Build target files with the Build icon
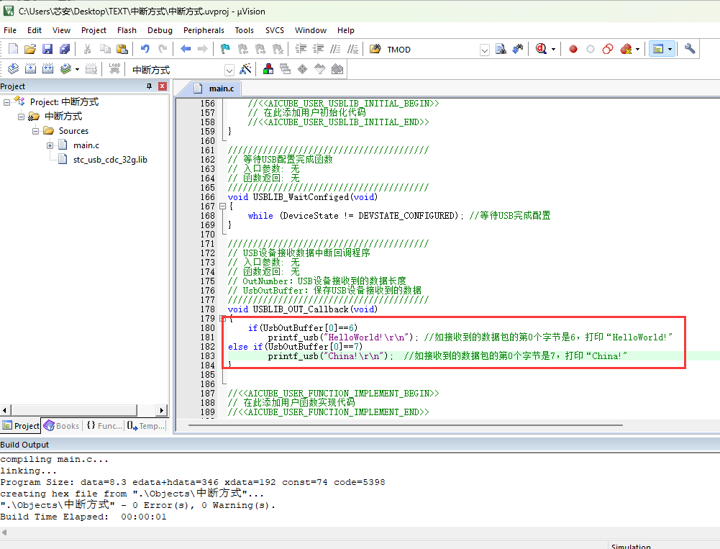The image size is (720, 549). pyautogui.click(x=30, y=69)
